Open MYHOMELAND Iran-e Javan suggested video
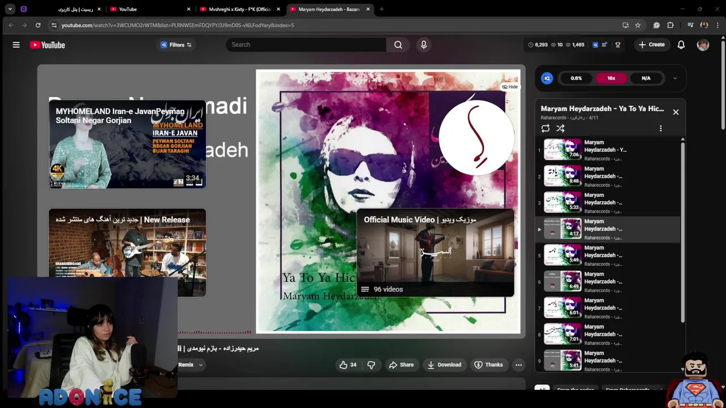The height and width of the screenshot is (408, 726). [127, 144]
